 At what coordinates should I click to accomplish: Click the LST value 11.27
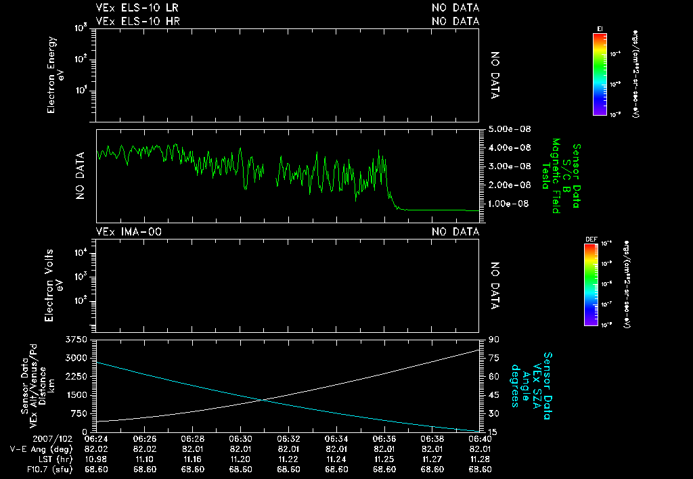pos(432,459)
